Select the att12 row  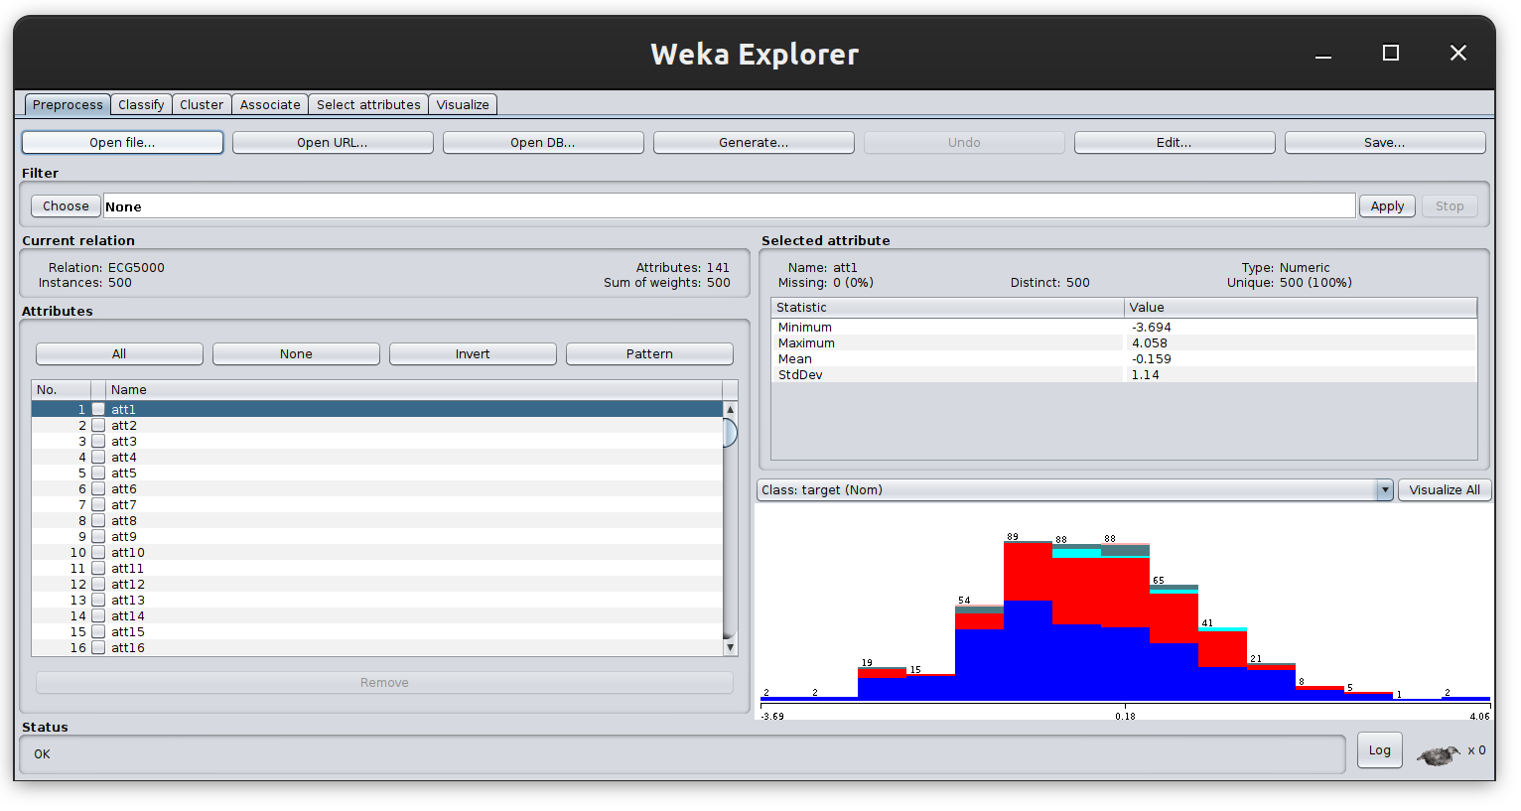point(377,584)
